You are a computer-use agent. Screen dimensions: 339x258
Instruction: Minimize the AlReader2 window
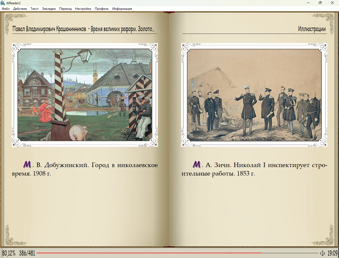click(308, 3)
